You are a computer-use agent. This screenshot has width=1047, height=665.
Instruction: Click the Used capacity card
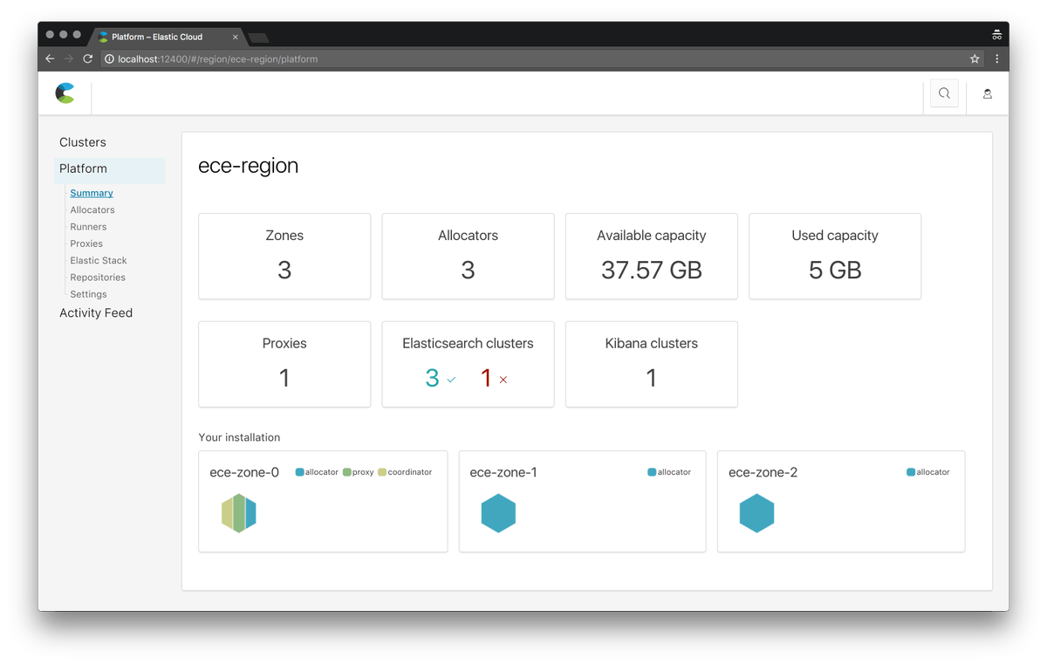pos(834,256)
